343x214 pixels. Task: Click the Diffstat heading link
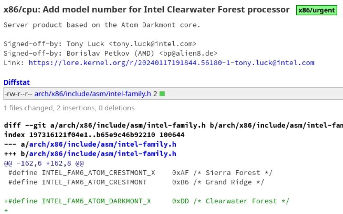tap(17, 82)
